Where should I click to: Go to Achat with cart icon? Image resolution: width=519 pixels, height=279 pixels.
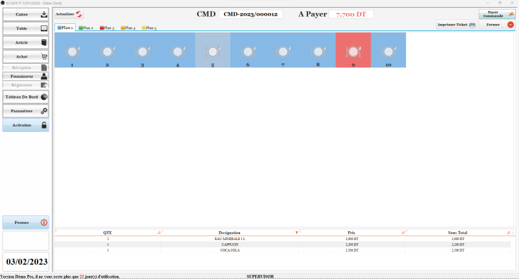[x=26, y=56]
